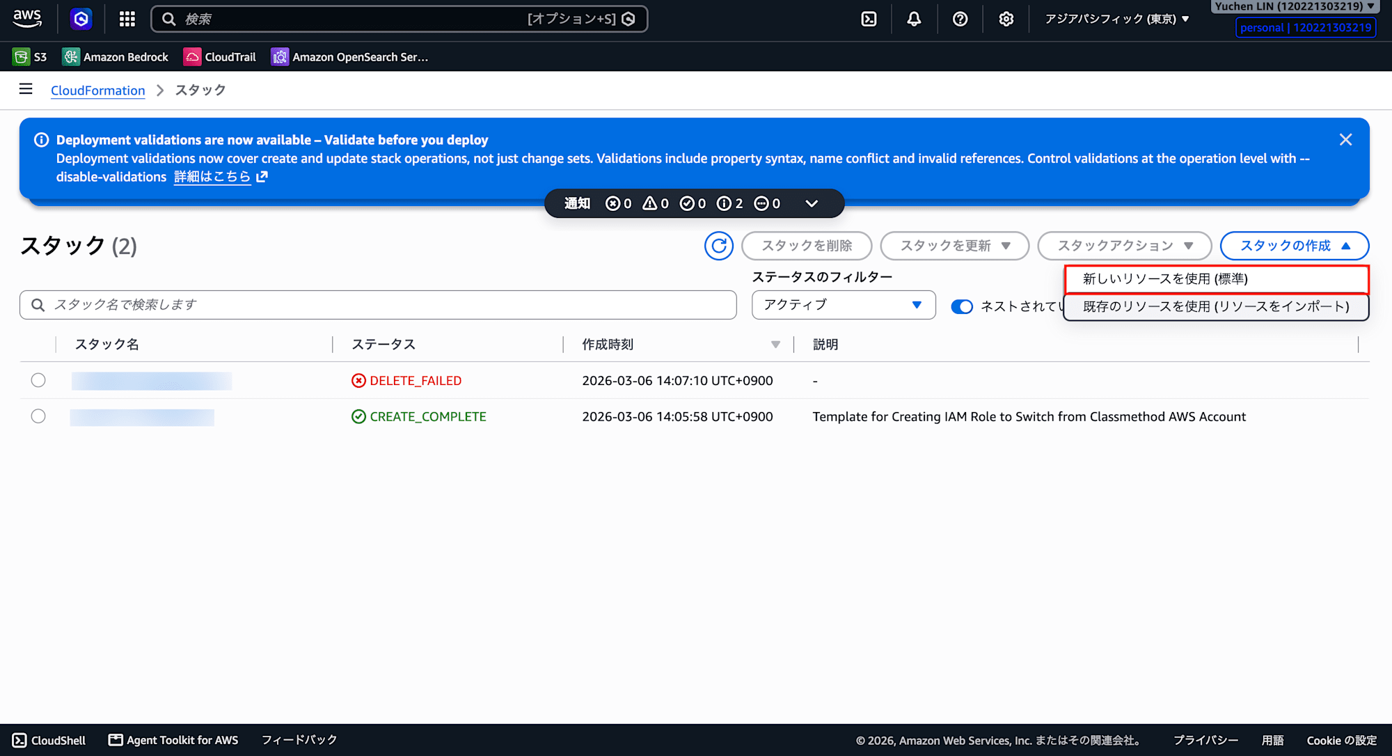Open the スタックを更新 dropdown
Screen dimensions: 1392x756
(955, 246)
